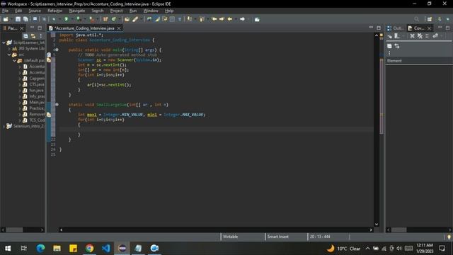Collapse the default package node
The width and height of the screenshot is (453, 255).
pos(14,60)
